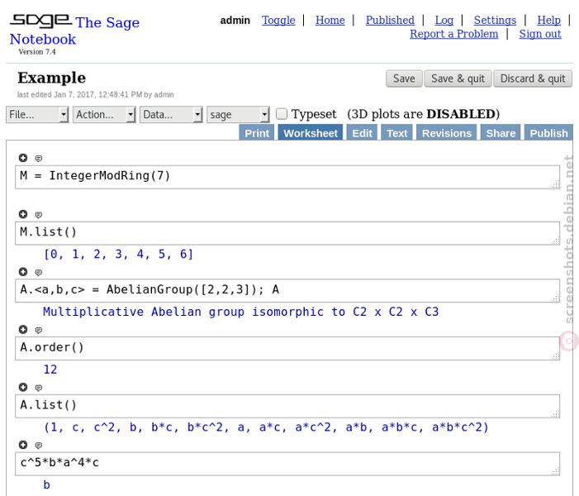Open the Log link
This screenshot has width=579, height=496.
444,20
